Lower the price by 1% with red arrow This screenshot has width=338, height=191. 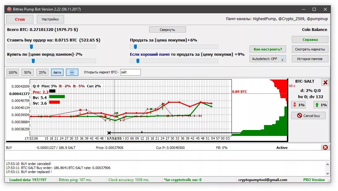[298, 105]
